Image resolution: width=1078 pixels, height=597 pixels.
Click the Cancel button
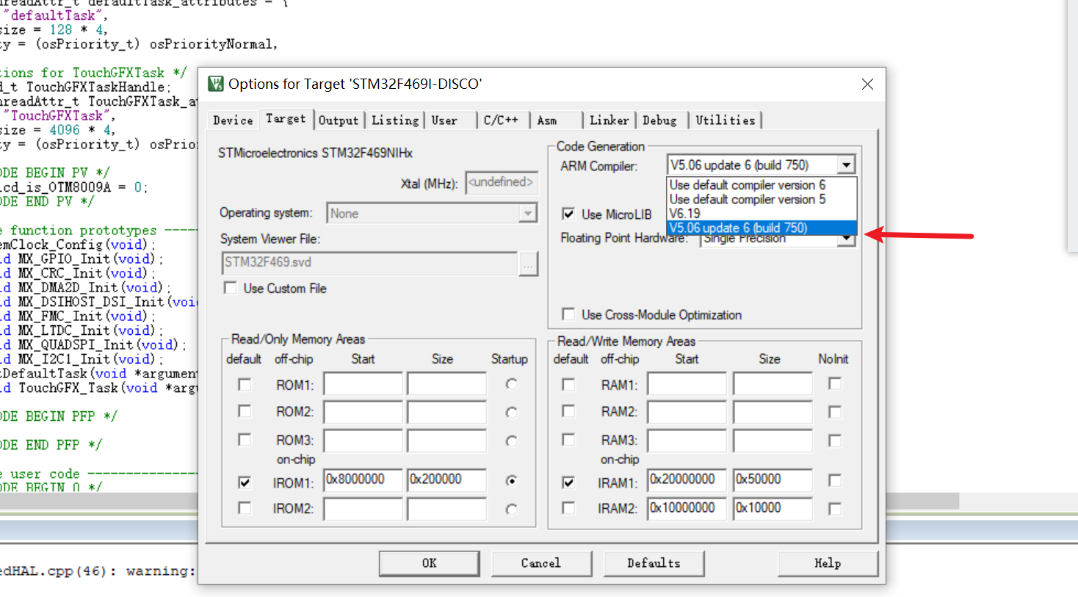click(x=541, y=563)
